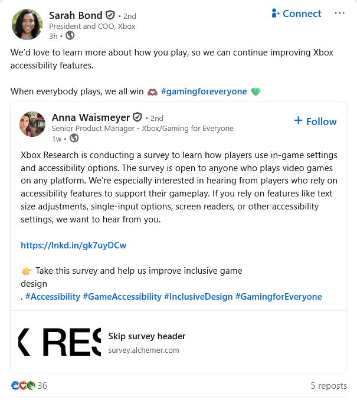Viewport: 357px width, 400px height.
Task: Open the #Accessibility hashtag
Action: coord(52,297)
